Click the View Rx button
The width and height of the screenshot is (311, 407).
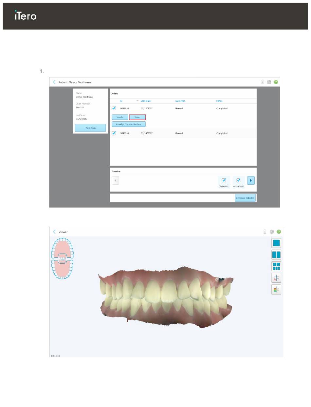120,117
